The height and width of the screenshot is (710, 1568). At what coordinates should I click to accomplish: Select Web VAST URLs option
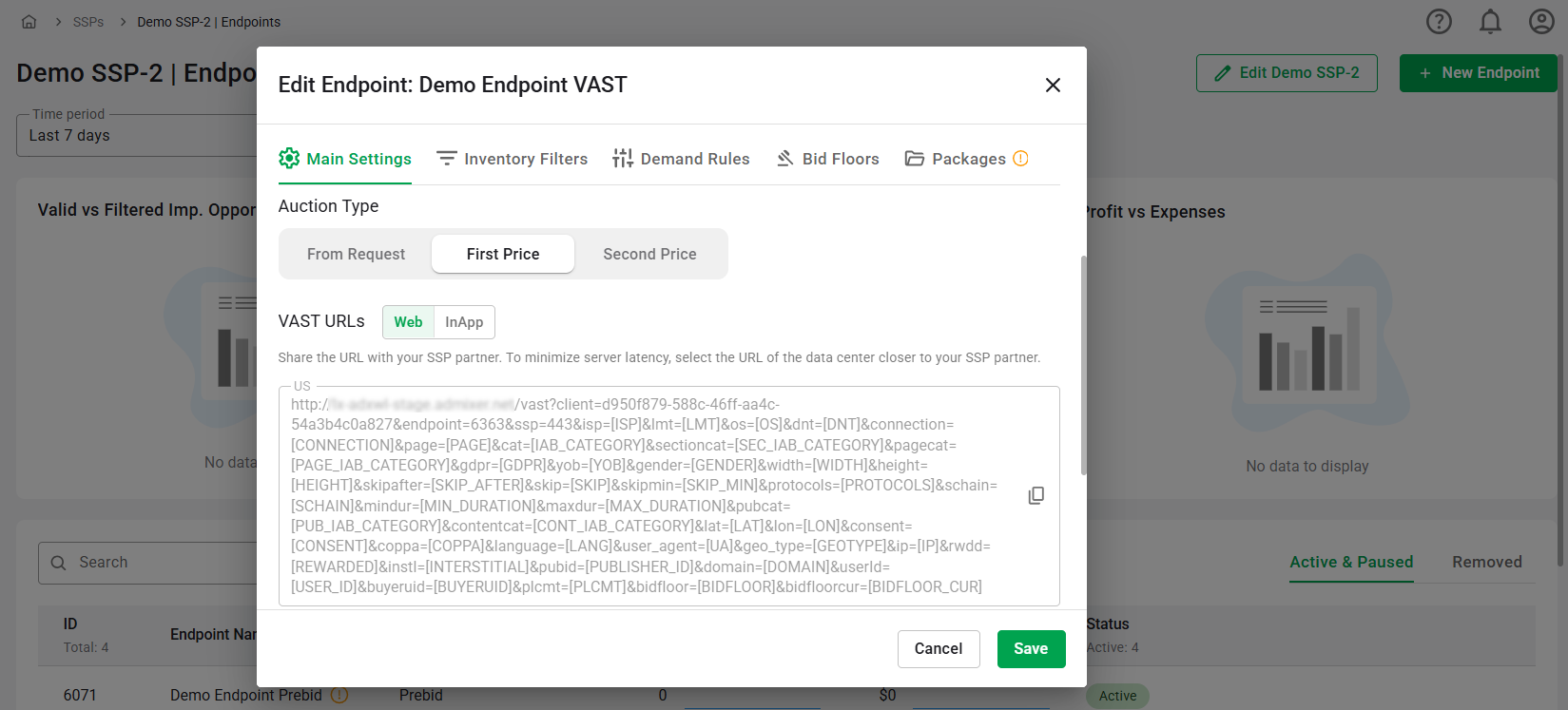pyautogui.click(x=408, y=322)
